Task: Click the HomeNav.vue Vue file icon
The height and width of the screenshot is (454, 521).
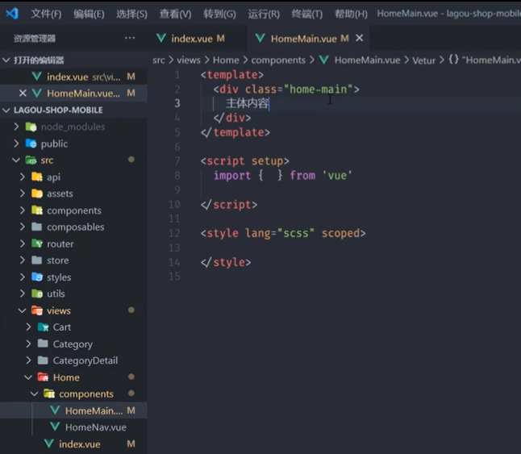Action: pyautogui.click(x=55, y=427)
